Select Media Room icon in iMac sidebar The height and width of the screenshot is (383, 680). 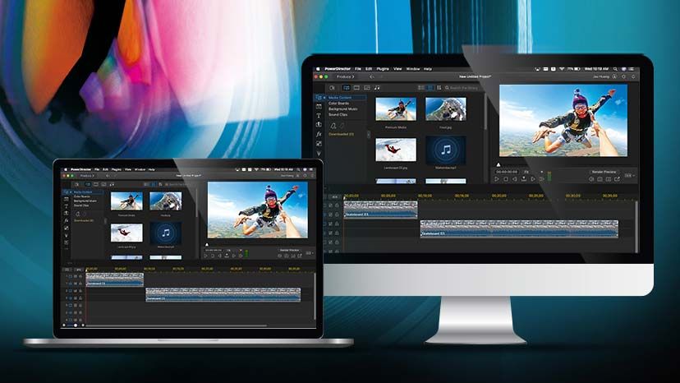click(x=319, y=97)
